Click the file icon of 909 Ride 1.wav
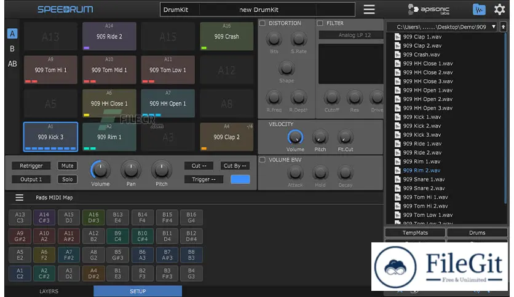 (398, 144)
